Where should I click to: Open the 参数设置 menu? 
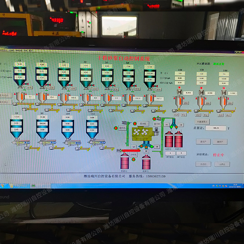click(x=19, y=50)
